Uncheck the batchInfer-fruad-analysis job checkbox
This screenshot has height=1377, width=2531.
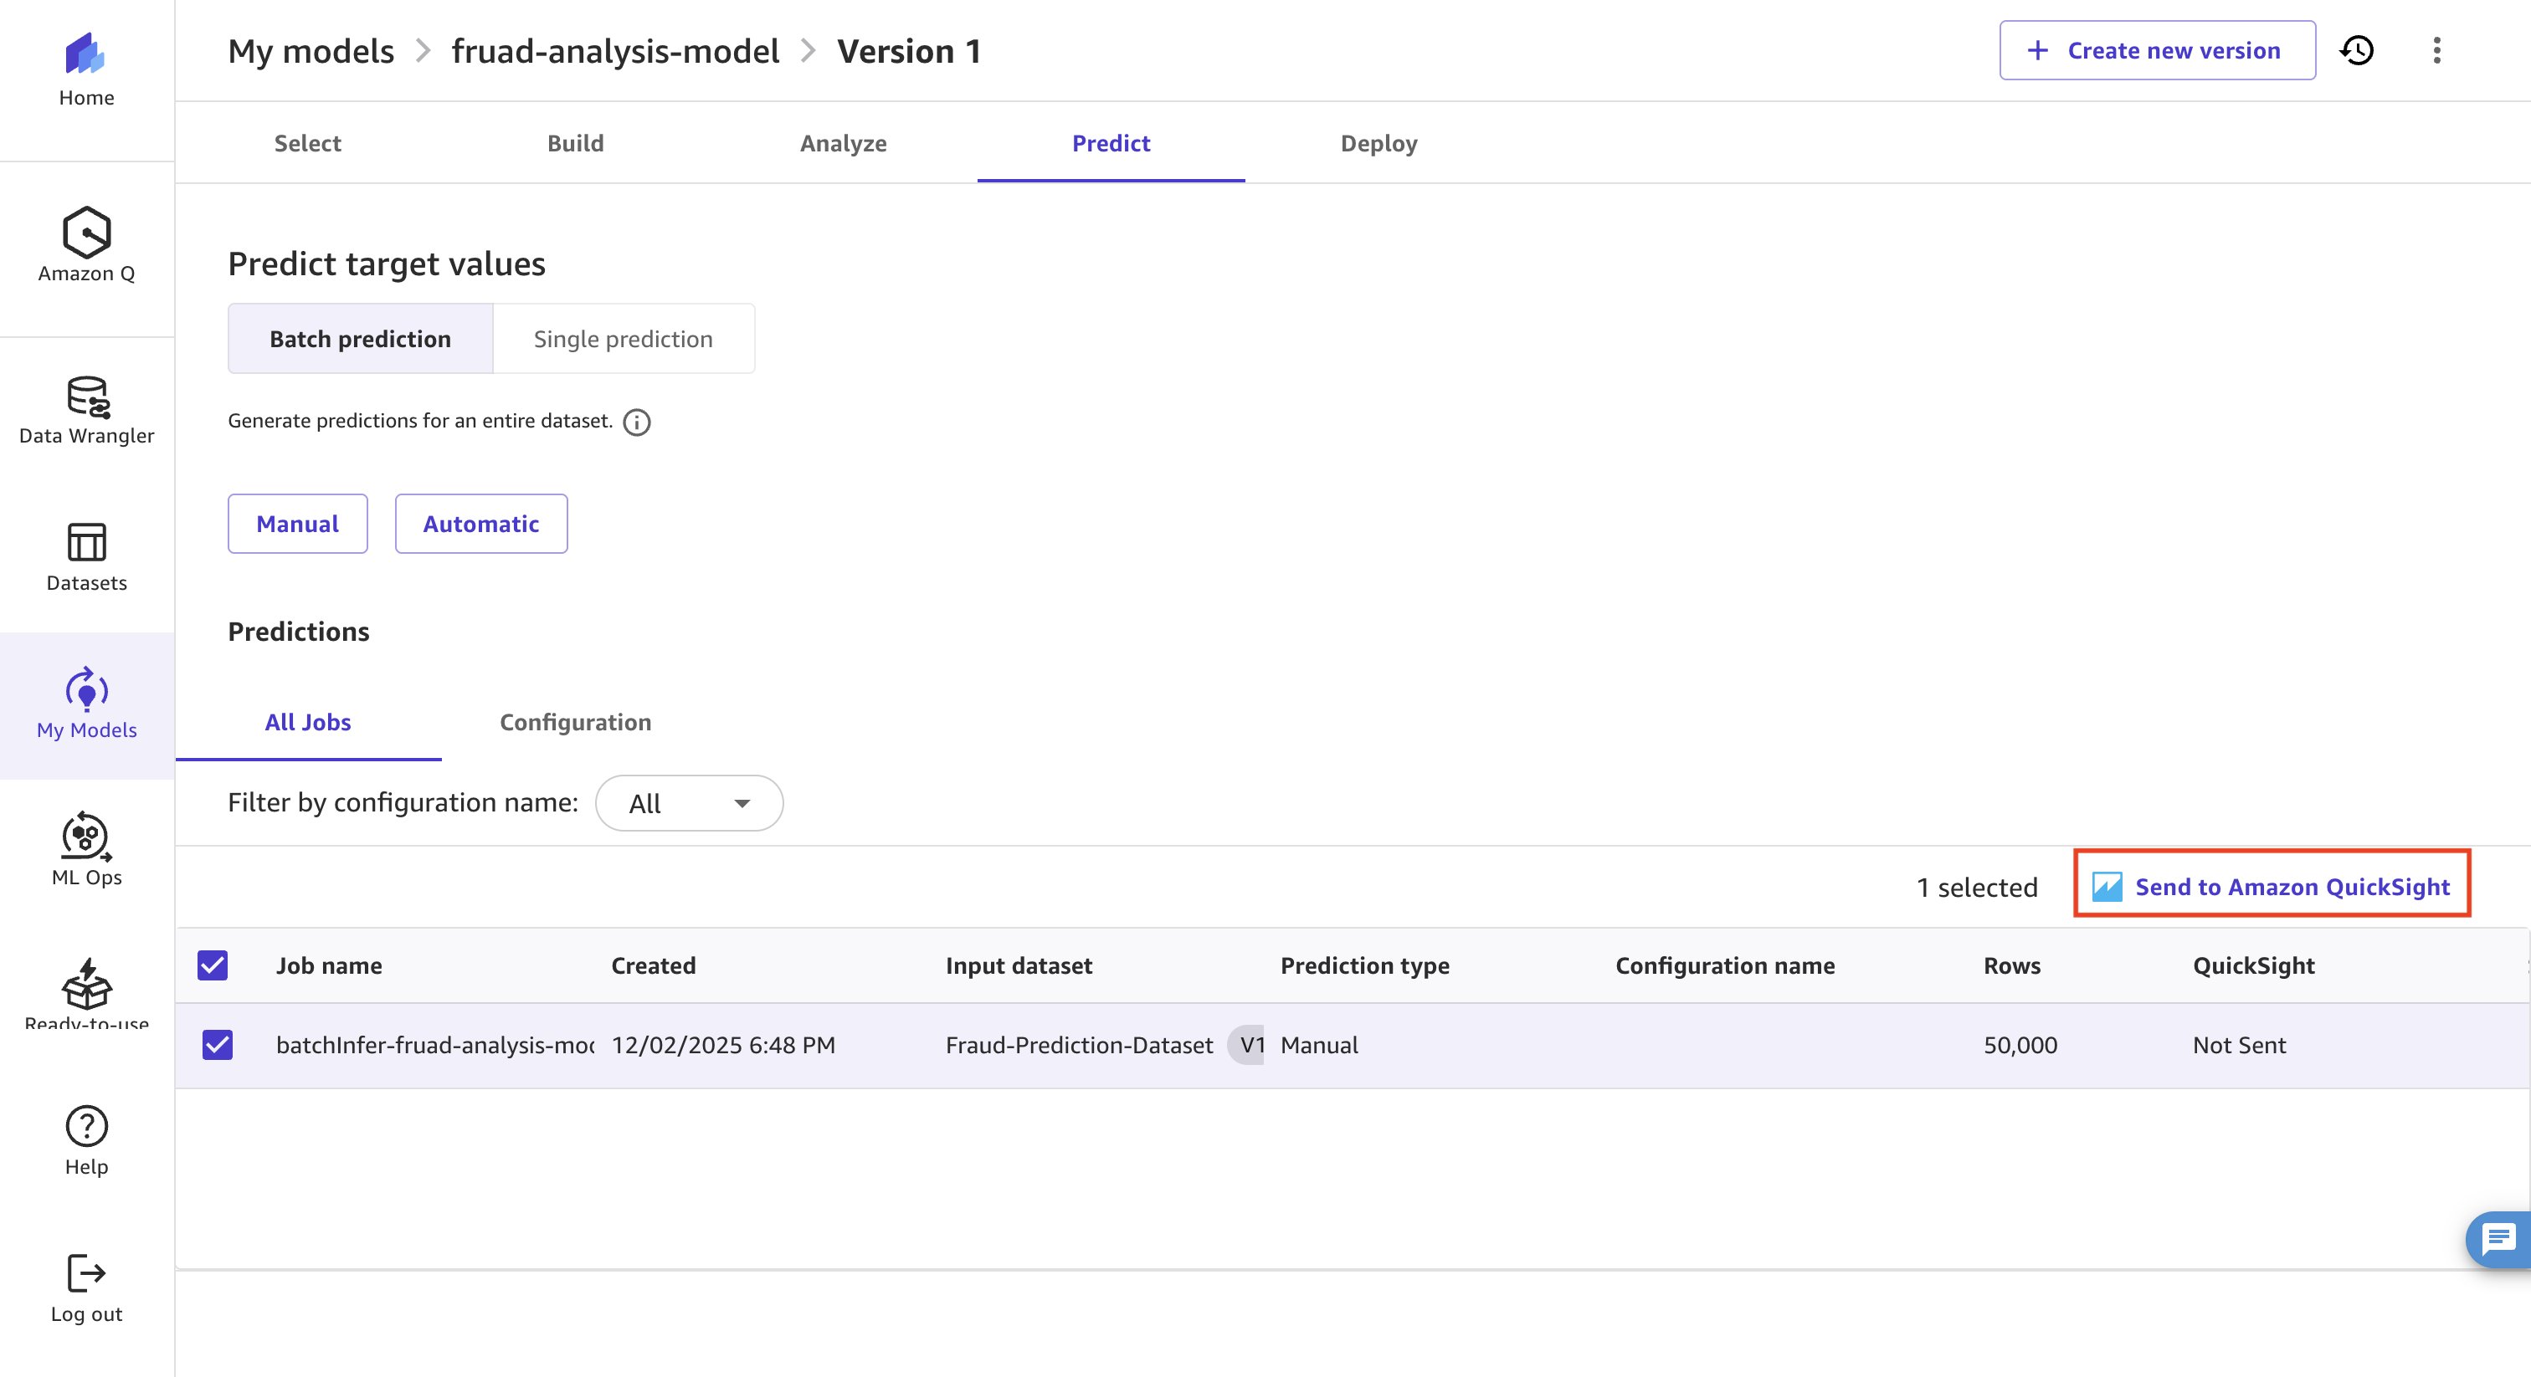[217, 1045]
